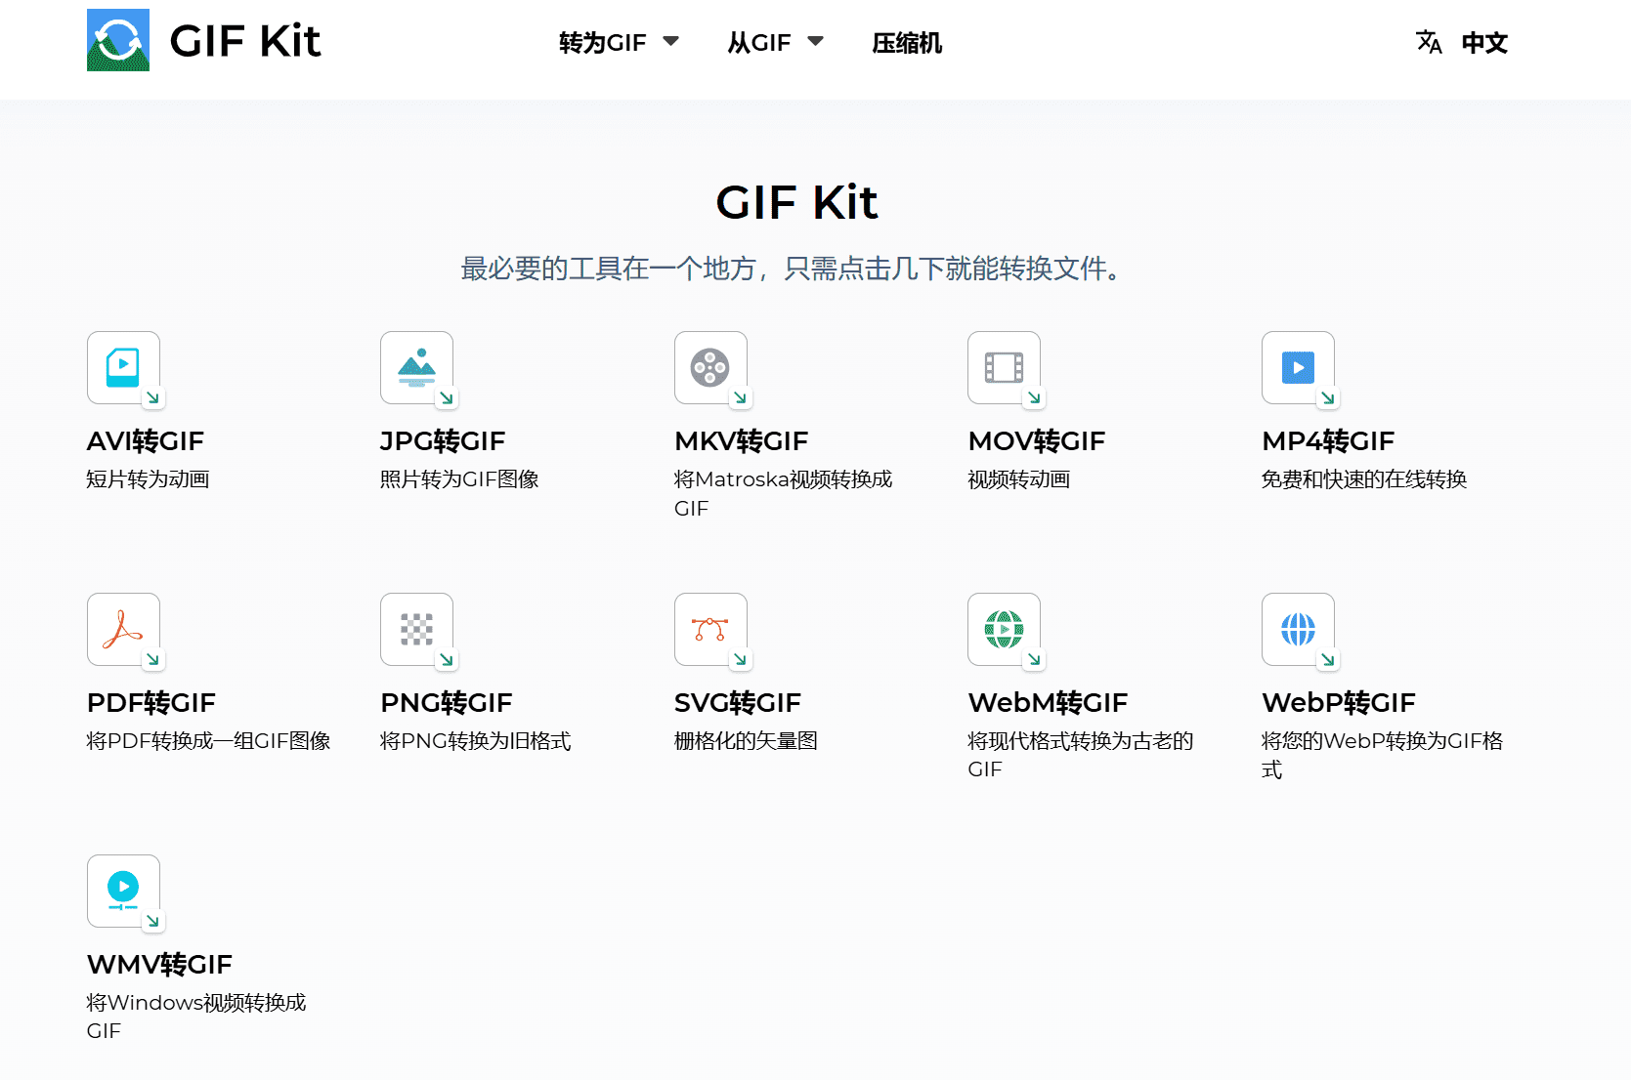Image resolution: width=1631 pixels, height=1080 pixels.
Task: Click the GIF Kit logo
Action: point(203,41)
